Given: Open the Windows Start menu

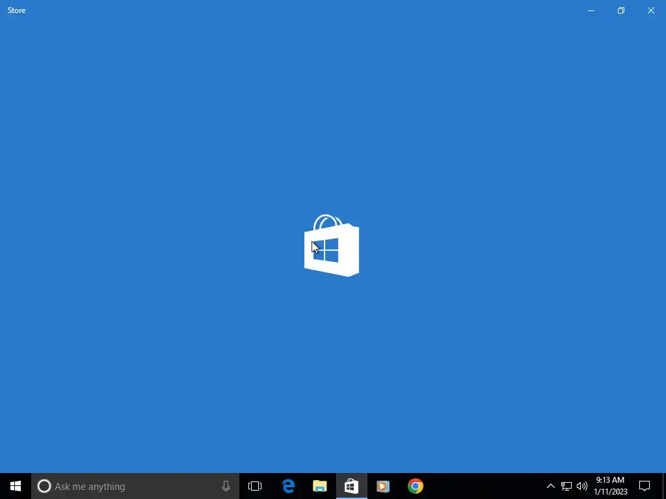Looking at the screenshot, I should pyautogui.click(x=16, y=486).
